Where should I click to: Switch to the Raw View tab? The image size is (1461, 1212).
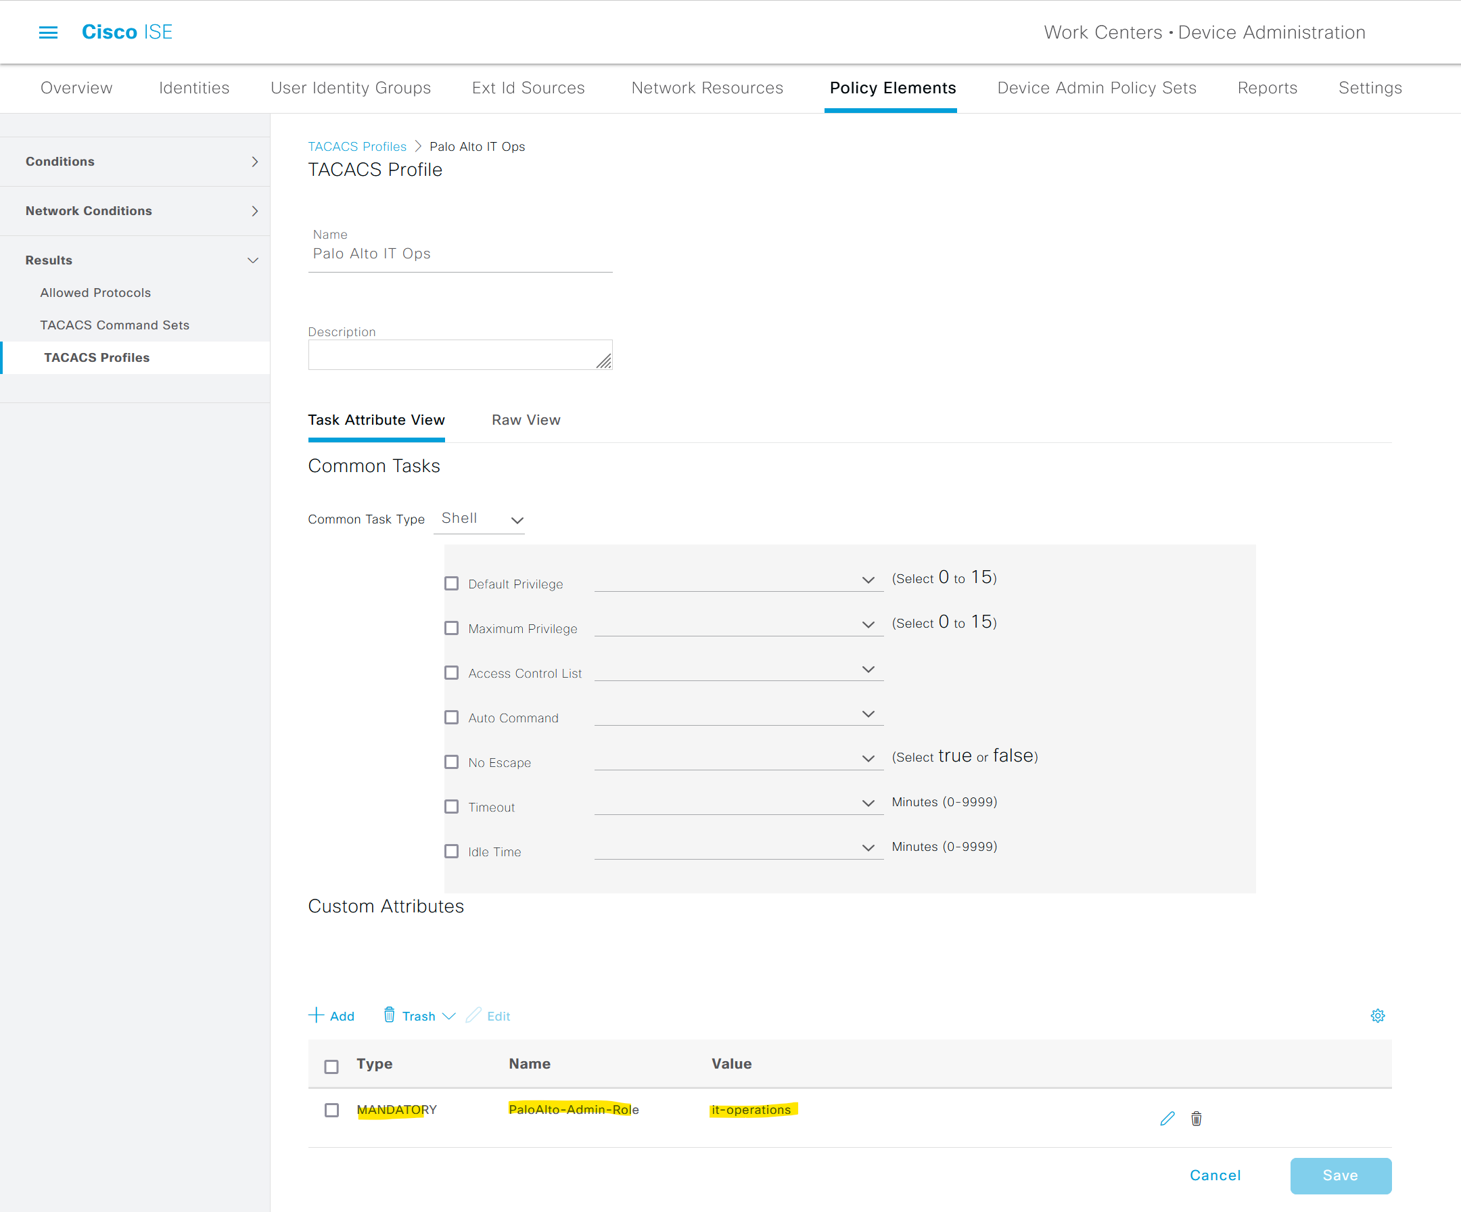click(x=526, y=419)
